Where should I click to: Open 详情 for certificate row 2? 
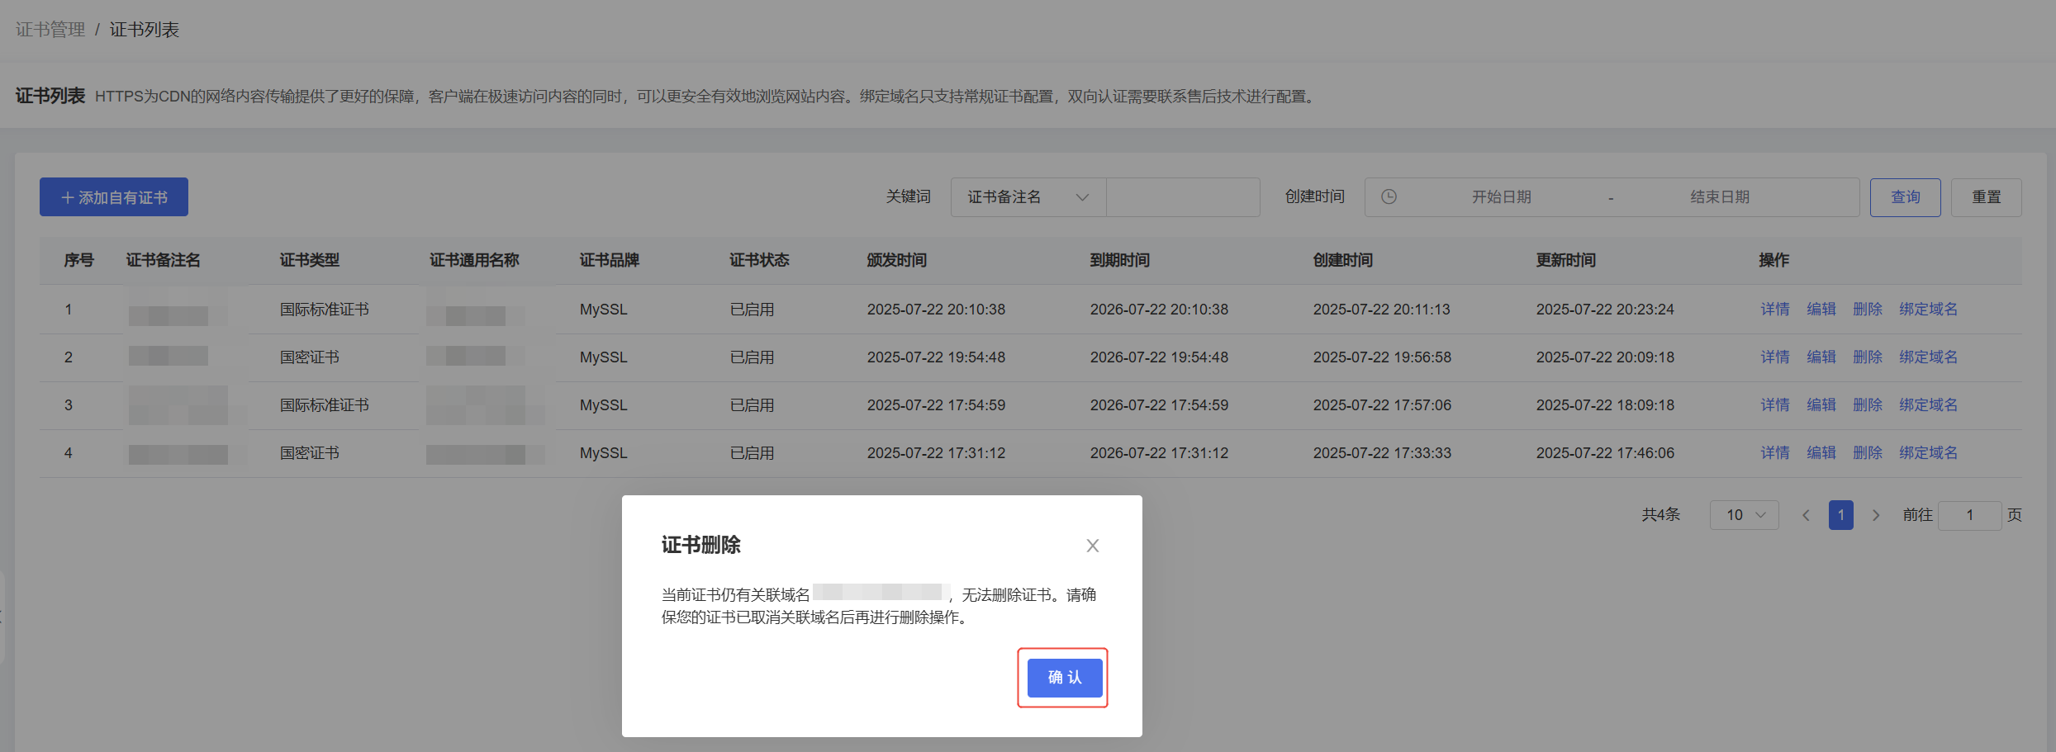pyautogui.click(x=1775, y=357)
